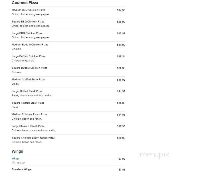The image size is (203, 177).
Task: Click the $35.00 Square Stuffed Steak price
Action: 121,103
